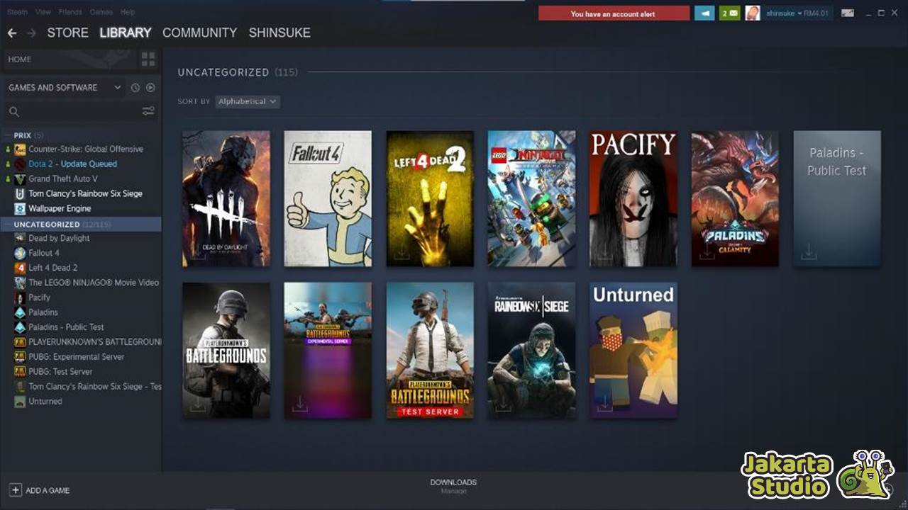Open the Fallout 4 cover
Screen dimensions: 908x510
328,199
